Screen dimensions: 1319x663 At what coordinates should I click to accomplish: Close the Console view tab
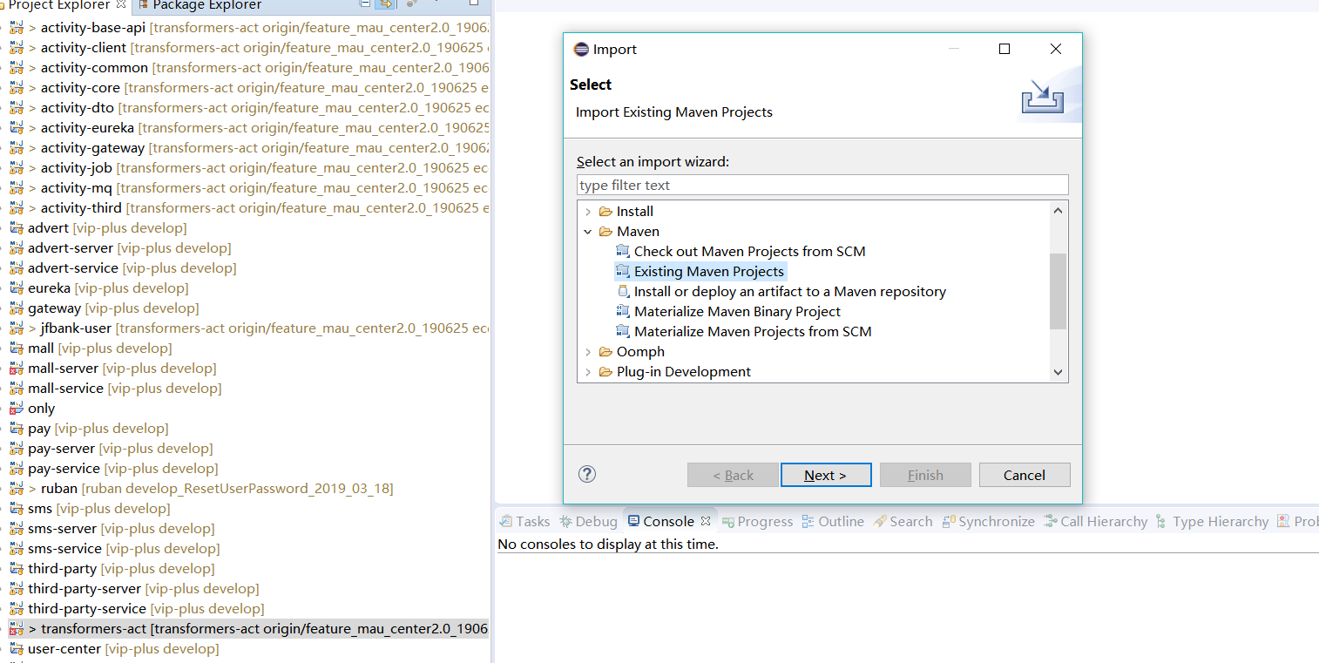[706, 521]
